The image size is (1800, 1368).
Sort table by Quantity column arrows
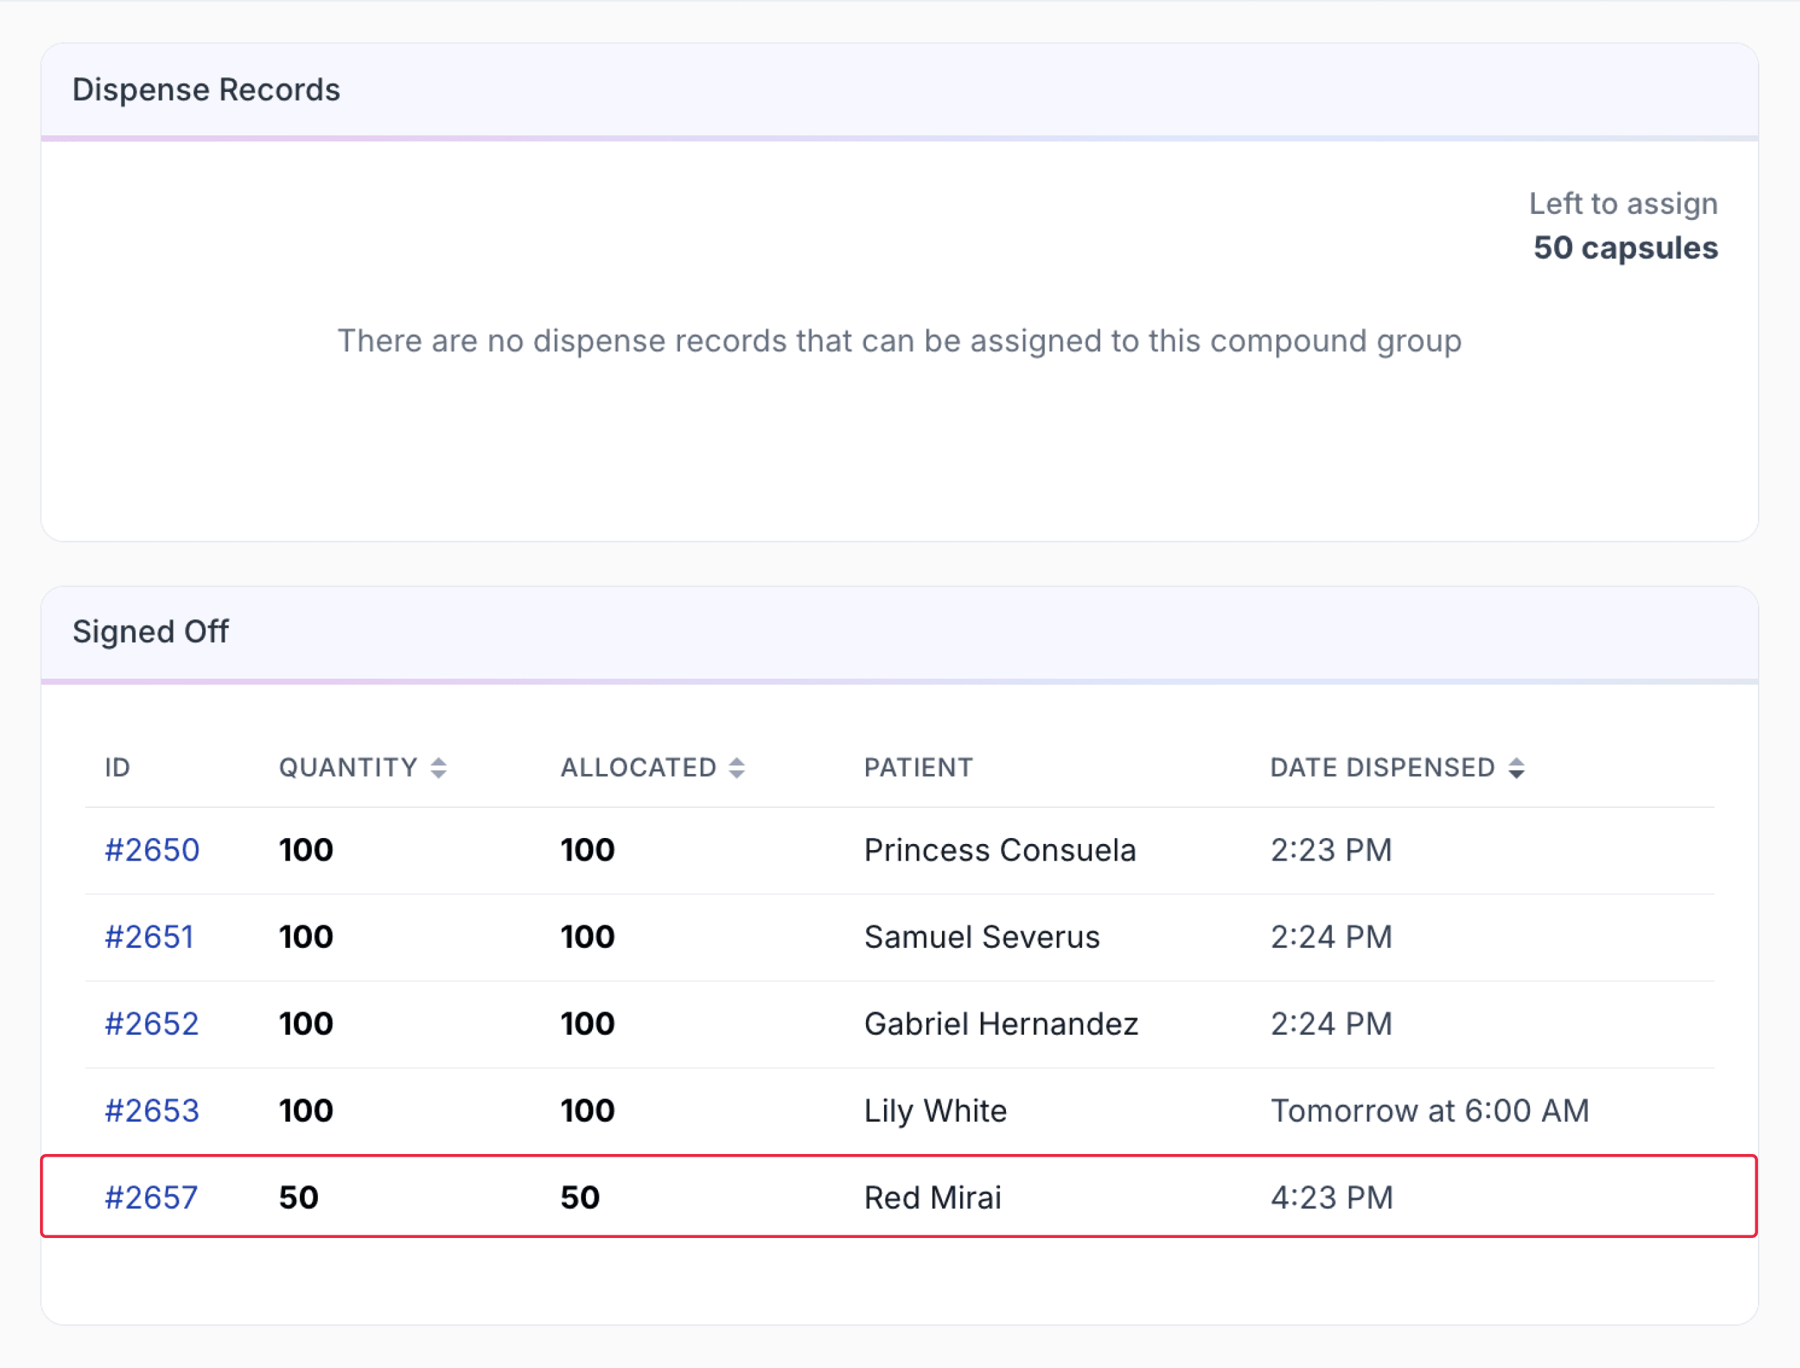tap(438, 768)
